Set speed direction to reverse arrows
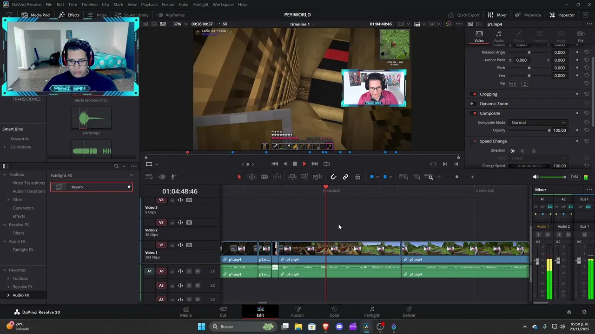Image resolution: width=595 pixels, height=334 pixels. 523,151
